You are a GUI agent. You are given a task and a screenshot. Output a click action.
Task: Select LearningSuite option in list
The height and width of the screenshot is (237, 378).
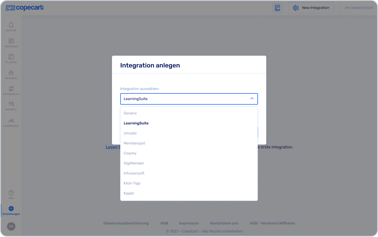point(189,123)
